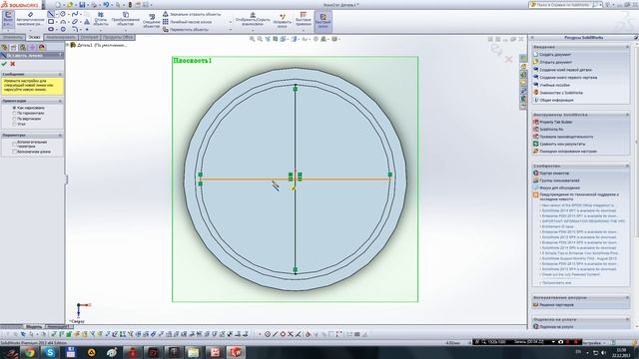
Task: Click the Smart Dimension tool
Action: 31,18
